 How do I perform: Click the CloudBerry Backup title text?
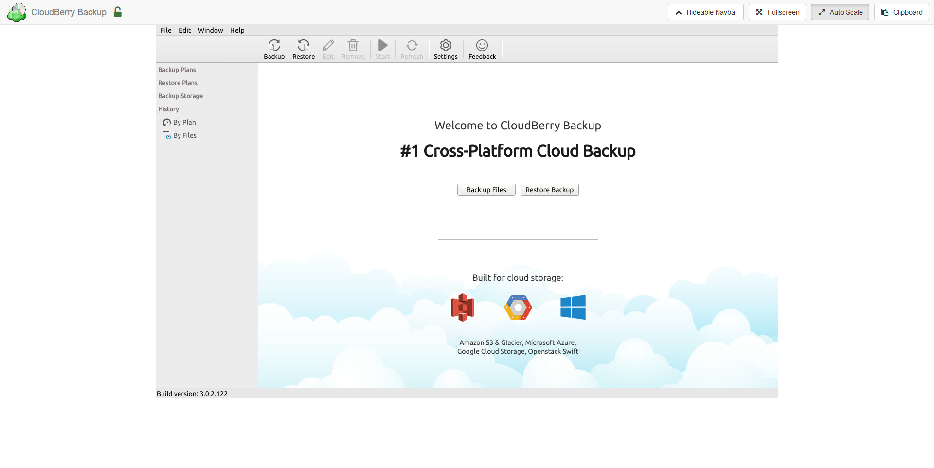coord(69,12)
